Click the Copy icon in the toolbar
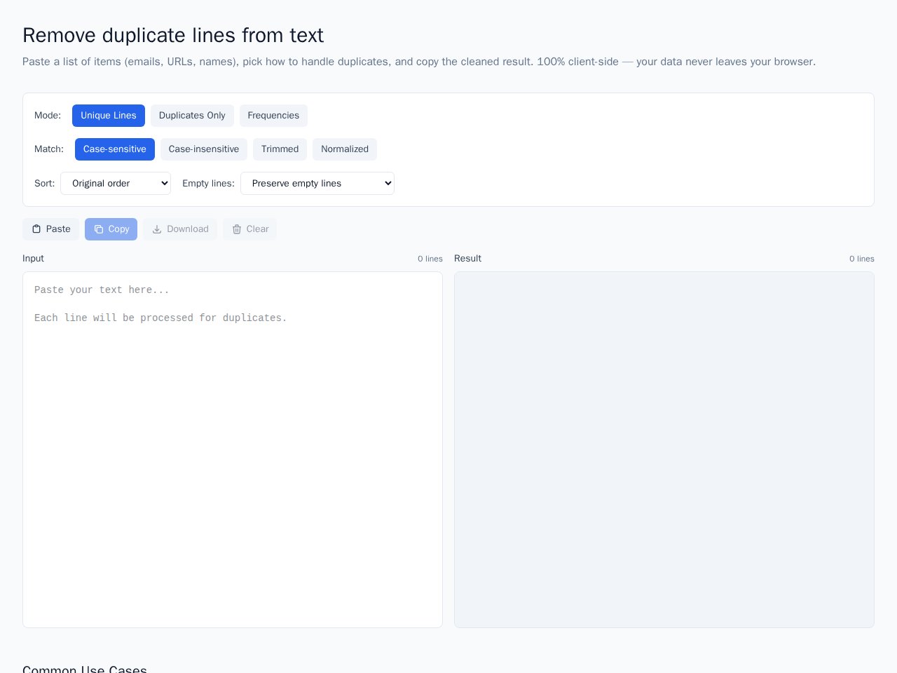Viewport: 897px width, 673px height. pos(99,229)
